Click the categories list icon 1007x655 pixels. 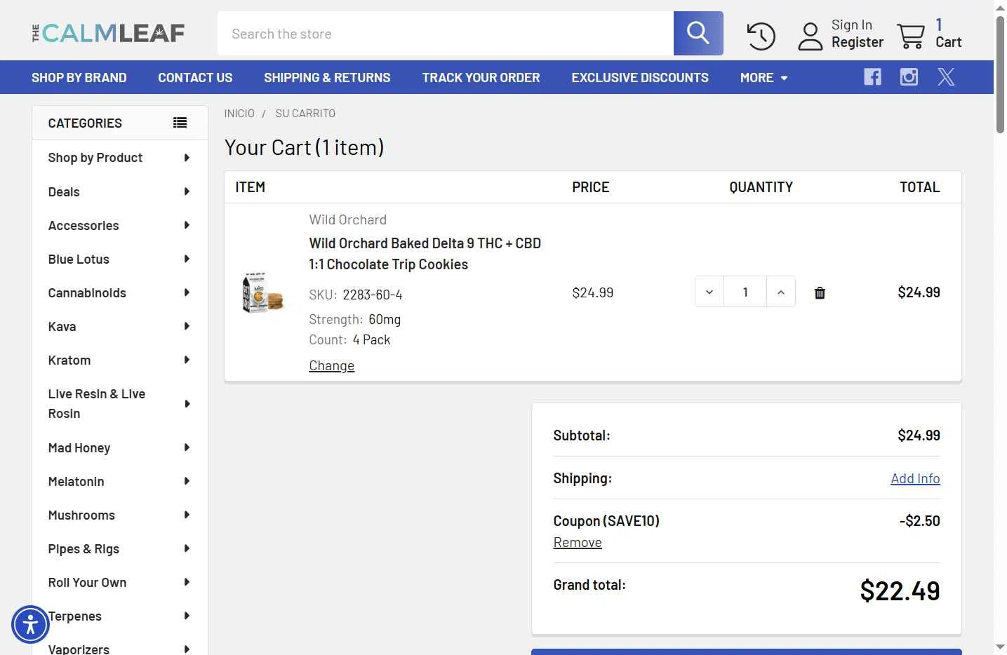coord(180,123)
